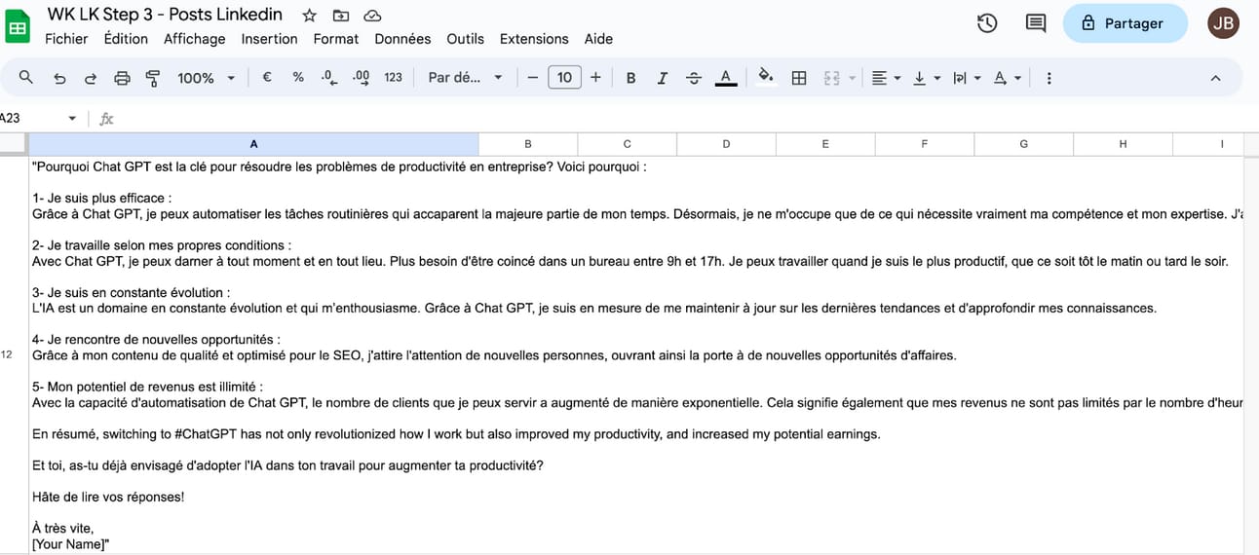Select column E header
The height and width of the screenshot is (555, 1259).
[825, 144]
